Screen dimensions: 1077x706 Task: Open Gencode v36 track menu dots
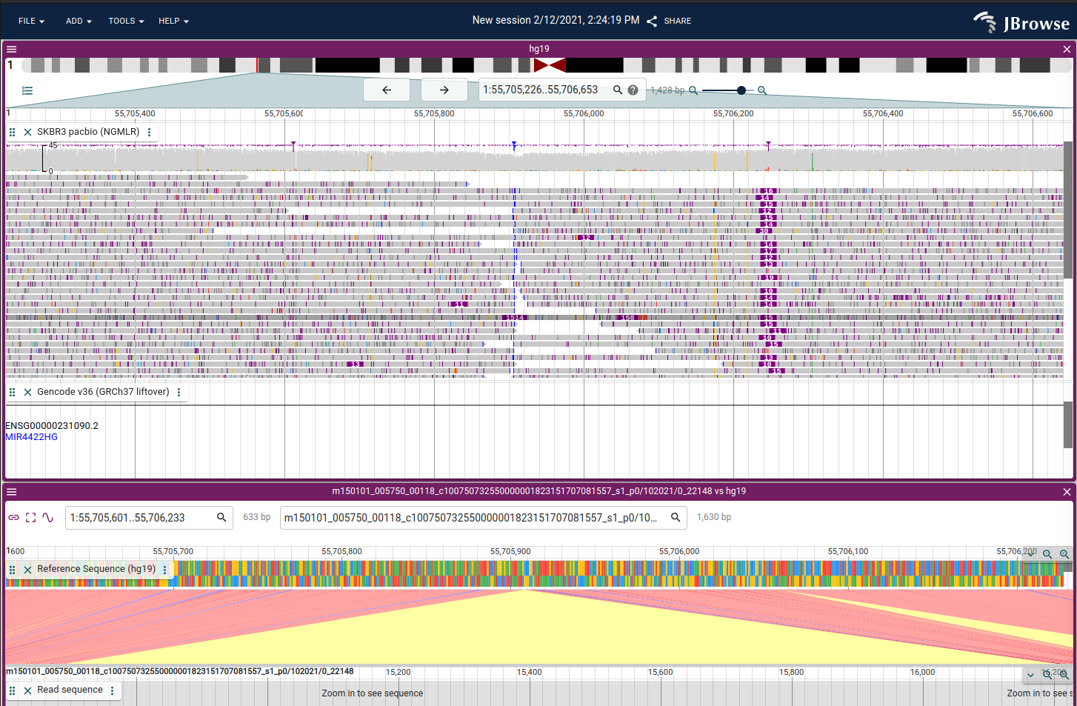179,392
